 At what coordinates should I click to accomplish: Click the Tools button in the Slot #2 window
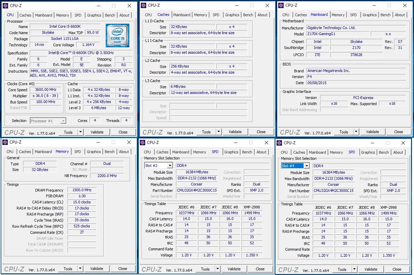(x=205, y=269)
